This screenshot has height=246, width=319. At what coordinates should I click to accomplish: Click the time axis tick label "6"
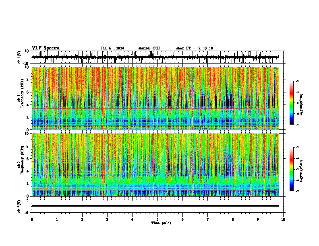[x=183, y=219]
